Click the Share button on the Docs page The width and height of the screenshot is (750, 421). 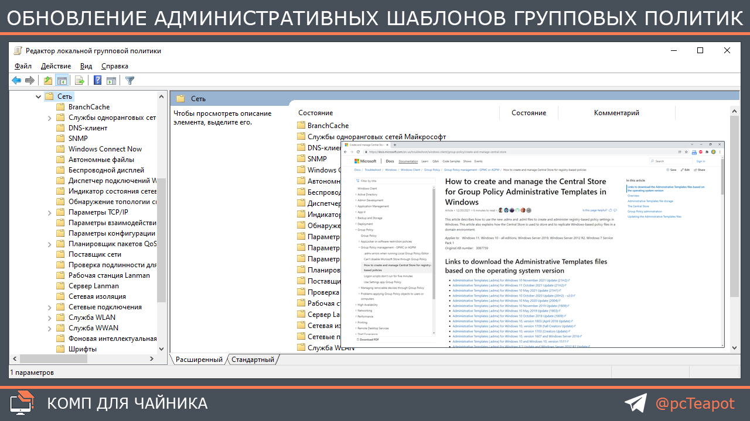tap(699, 170)
